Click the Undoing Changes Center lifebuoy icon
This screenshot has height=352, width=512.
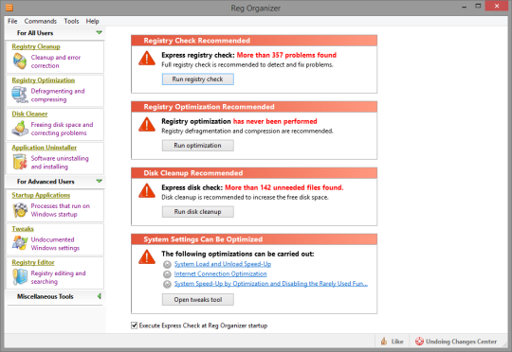pyautogui.click(x=419, y=342)
